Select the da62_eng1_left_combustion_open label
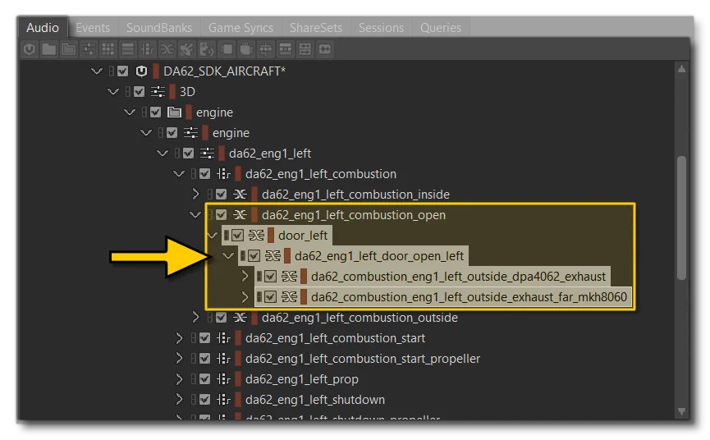710x440 pixels. coord(354,215)
